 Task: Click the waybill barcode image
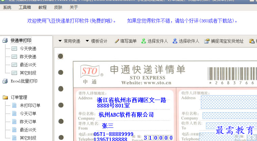tap(232, 74)
